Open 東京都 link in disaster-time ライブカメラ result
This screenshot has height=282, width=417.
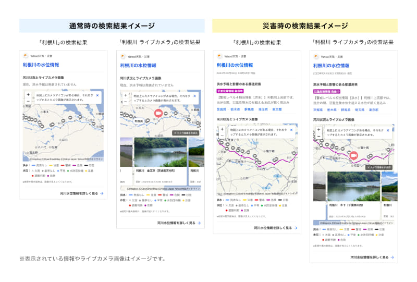coord(373,110)
